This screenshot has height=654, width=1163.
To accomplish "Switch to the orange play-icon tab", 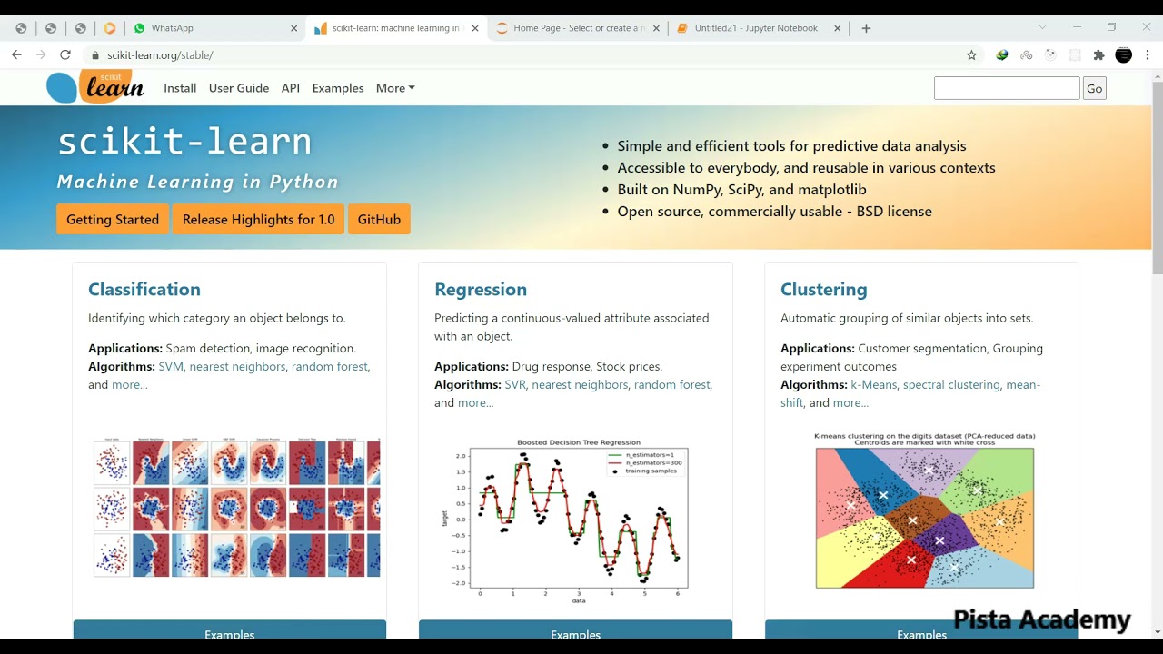I will (x=110, y=28).
